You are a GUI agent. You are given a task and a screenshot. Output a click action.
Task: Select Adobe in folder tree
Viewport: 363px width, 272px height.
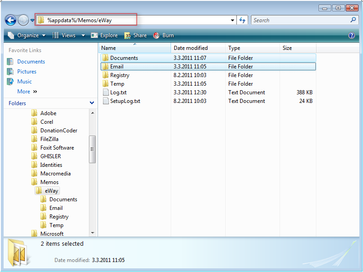coord(49,113)
